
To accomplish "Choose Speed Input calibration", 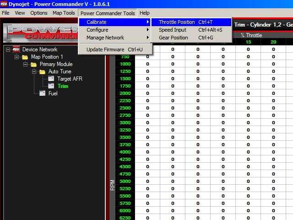I will pos(191,30).
